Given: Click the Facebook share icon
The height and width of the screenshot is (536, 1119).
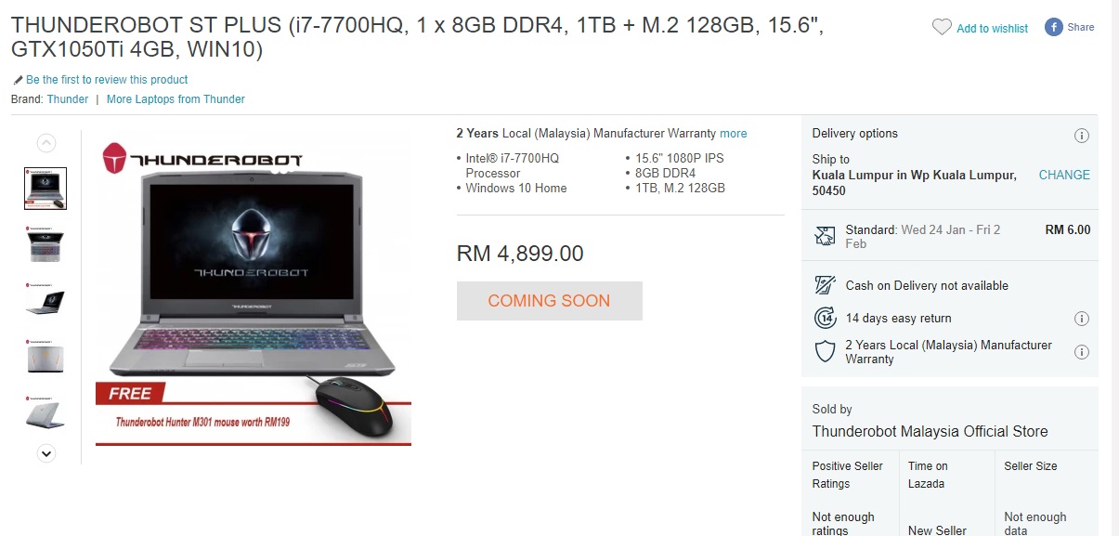Looking at the screenshot, I should (x=1053, y=27).
